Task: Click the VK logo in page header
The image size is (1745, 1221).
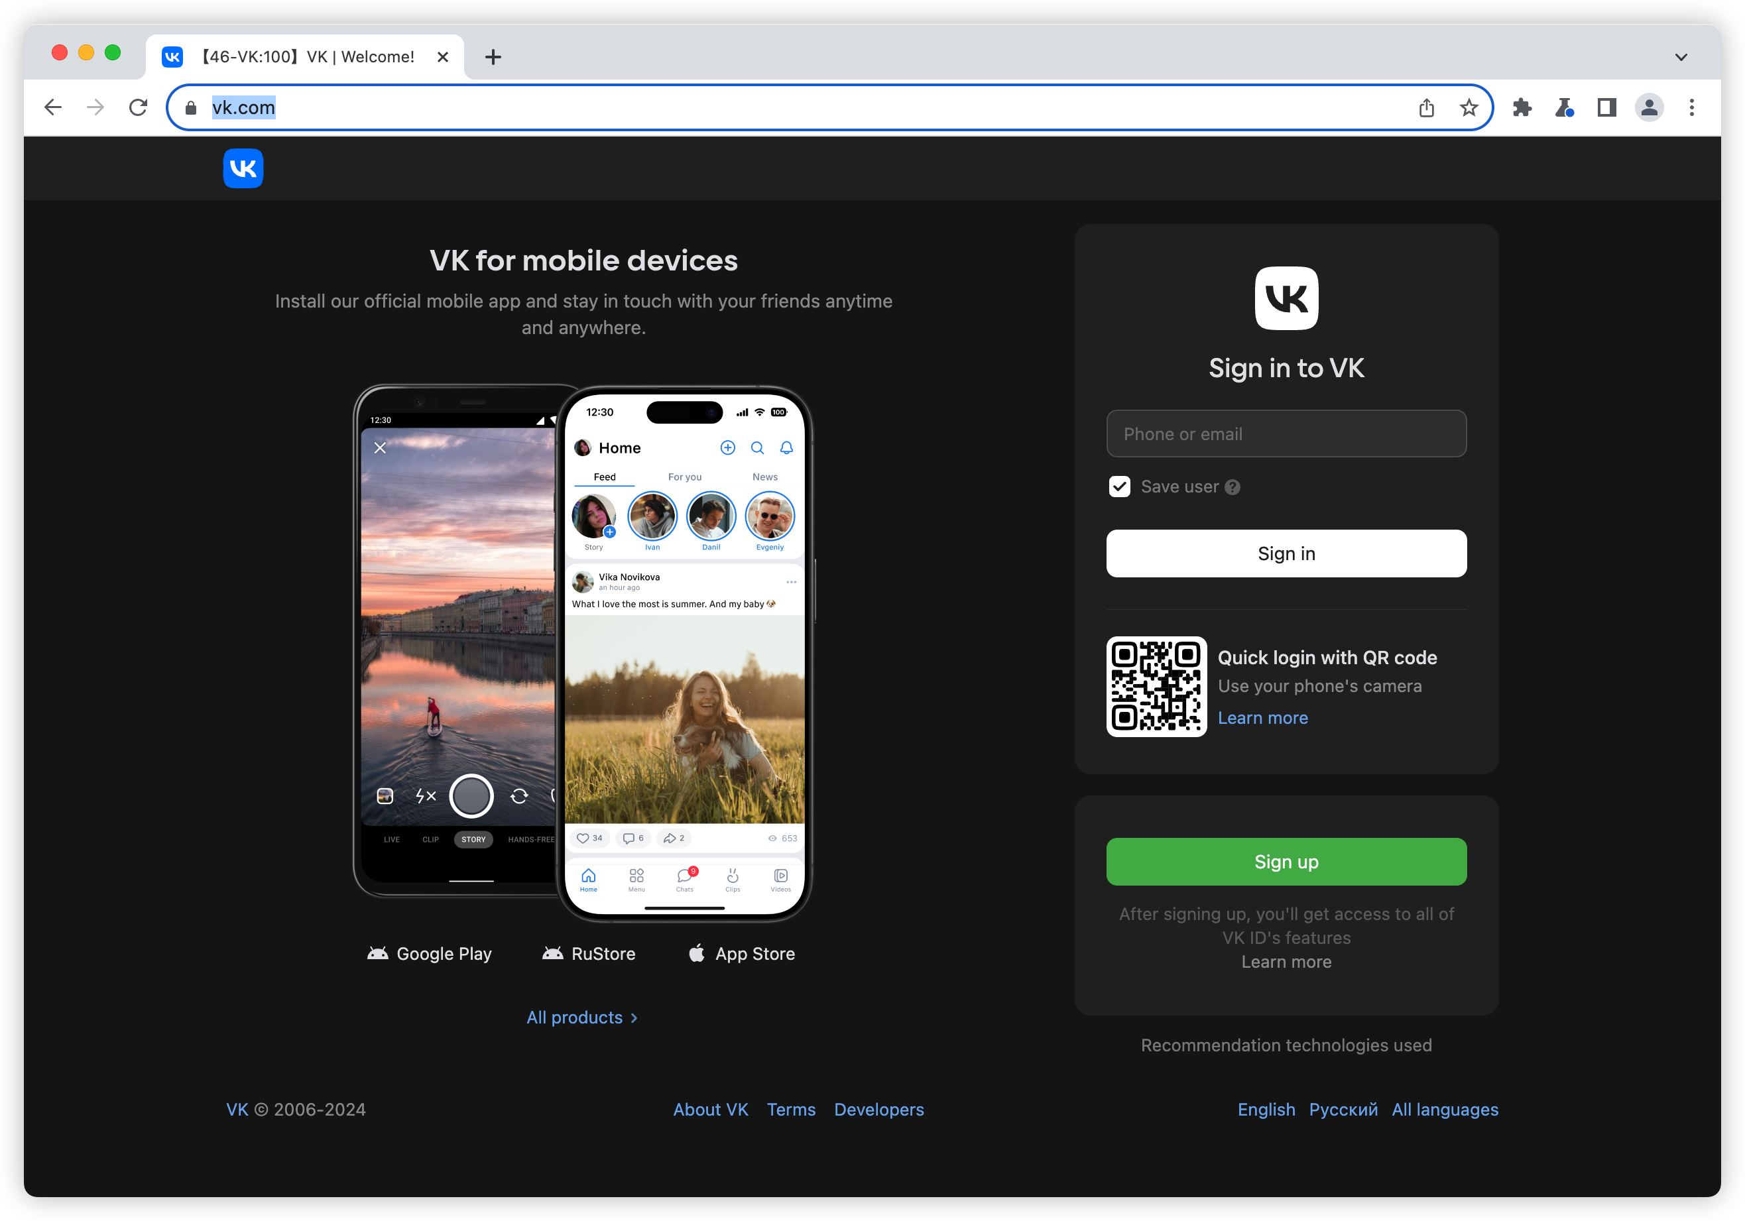Action: coord(243,168)
